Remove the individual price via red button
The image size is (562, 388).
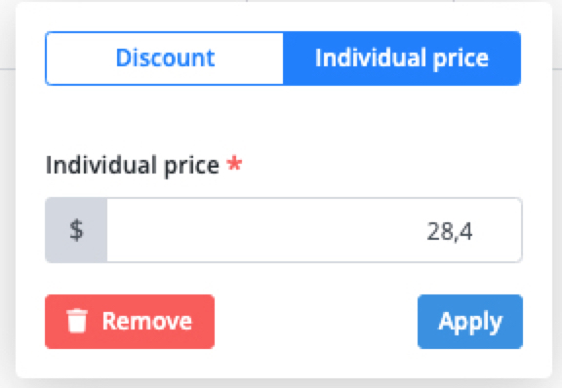click(130, 322)
